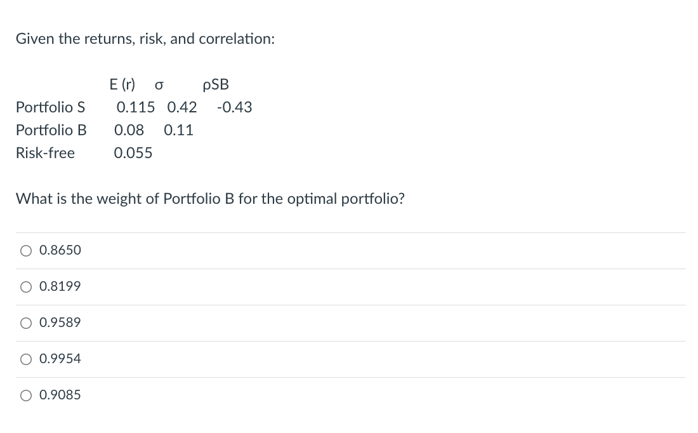The width and height of the screenshot is (698, 433).
Task: Click the σ column header
Action: click(159, 84)
